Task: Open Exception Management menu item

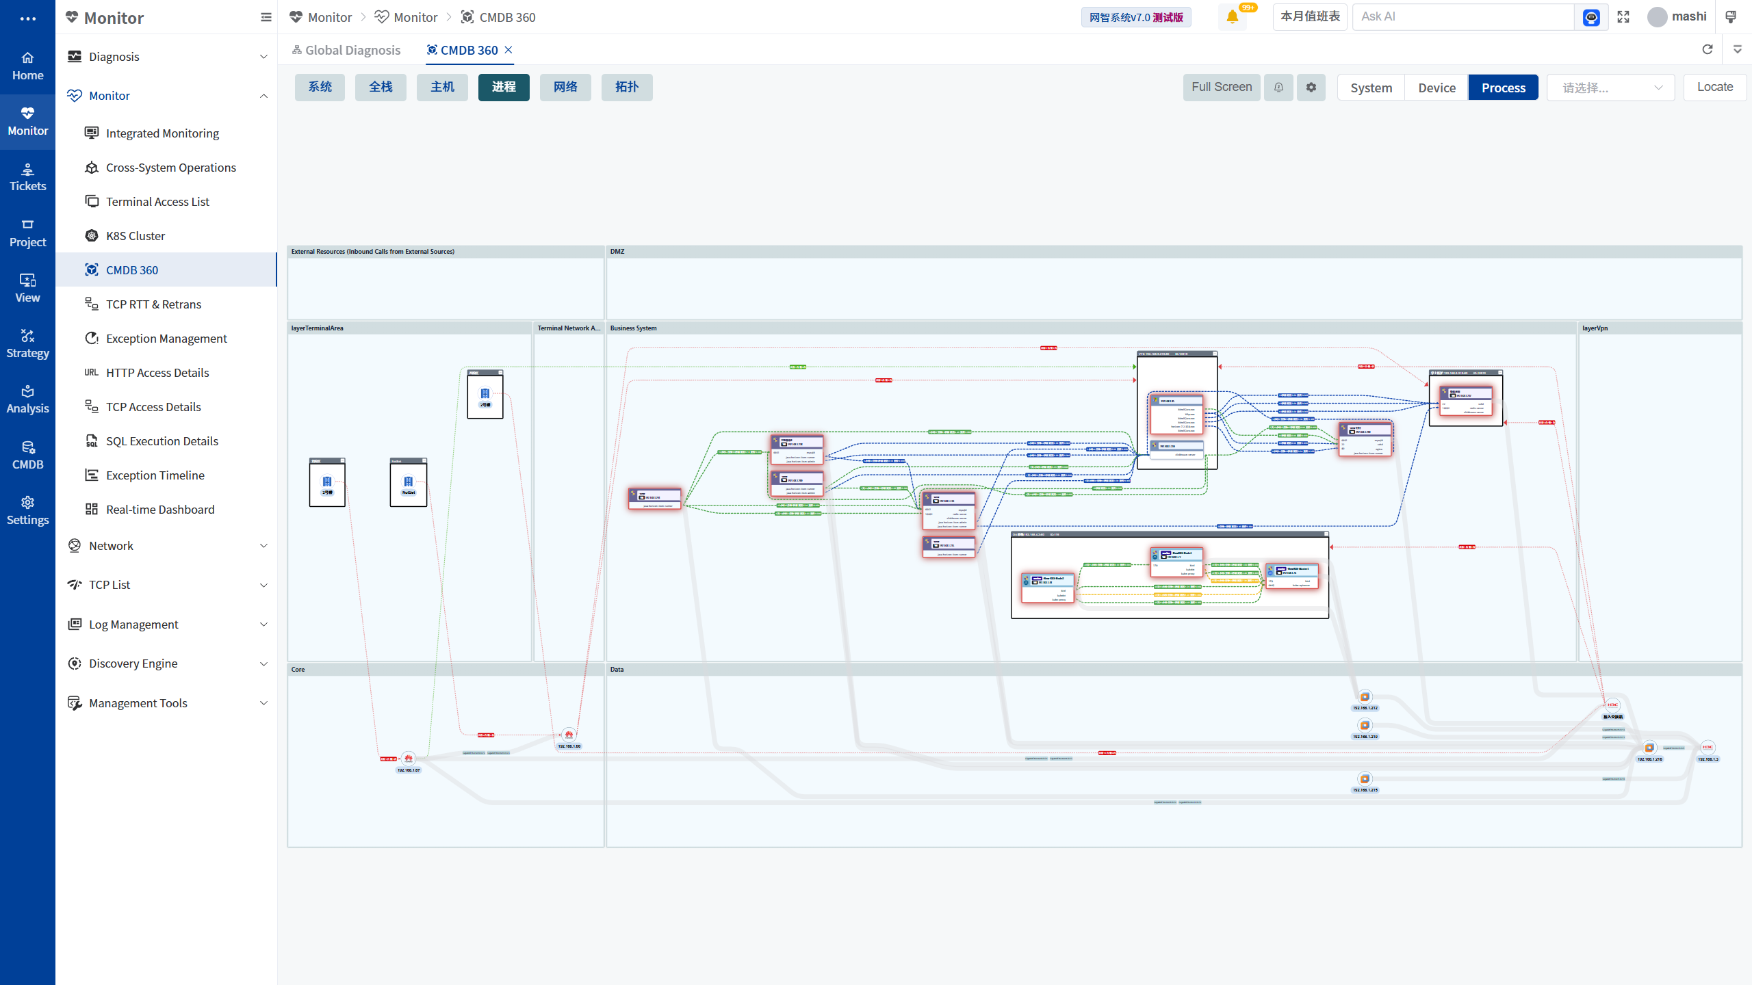Action: pos(167,339)
